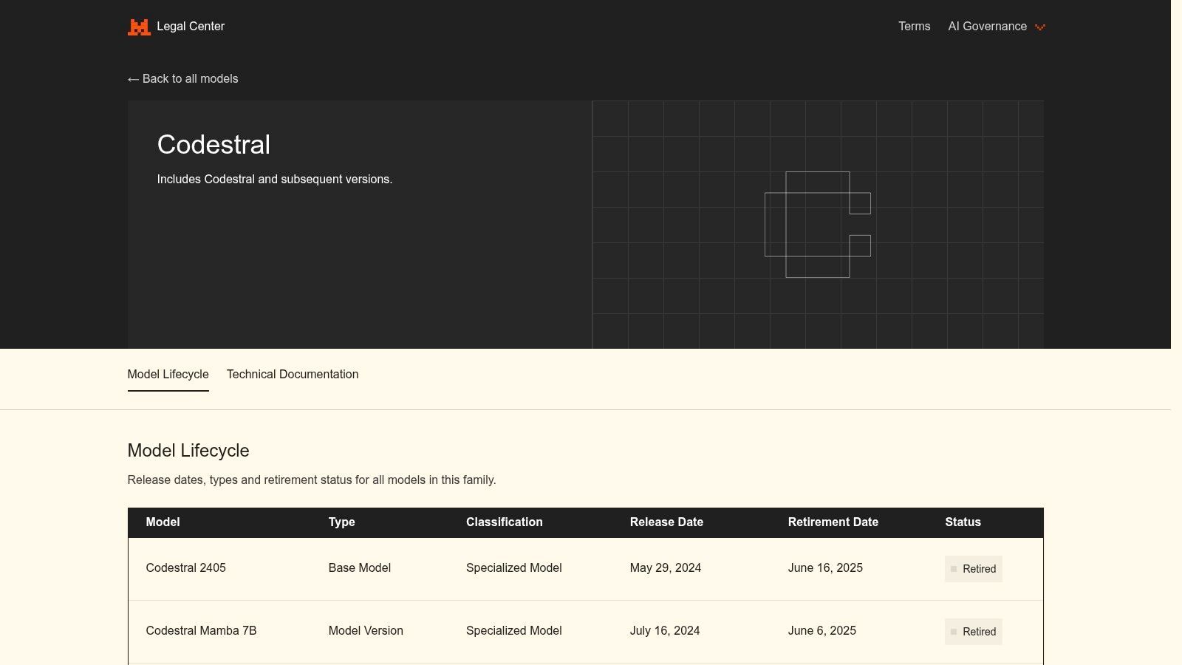This screenshot has width=1182, height=665.
Task: Click the Type column header
Action: tap(341, 522)
